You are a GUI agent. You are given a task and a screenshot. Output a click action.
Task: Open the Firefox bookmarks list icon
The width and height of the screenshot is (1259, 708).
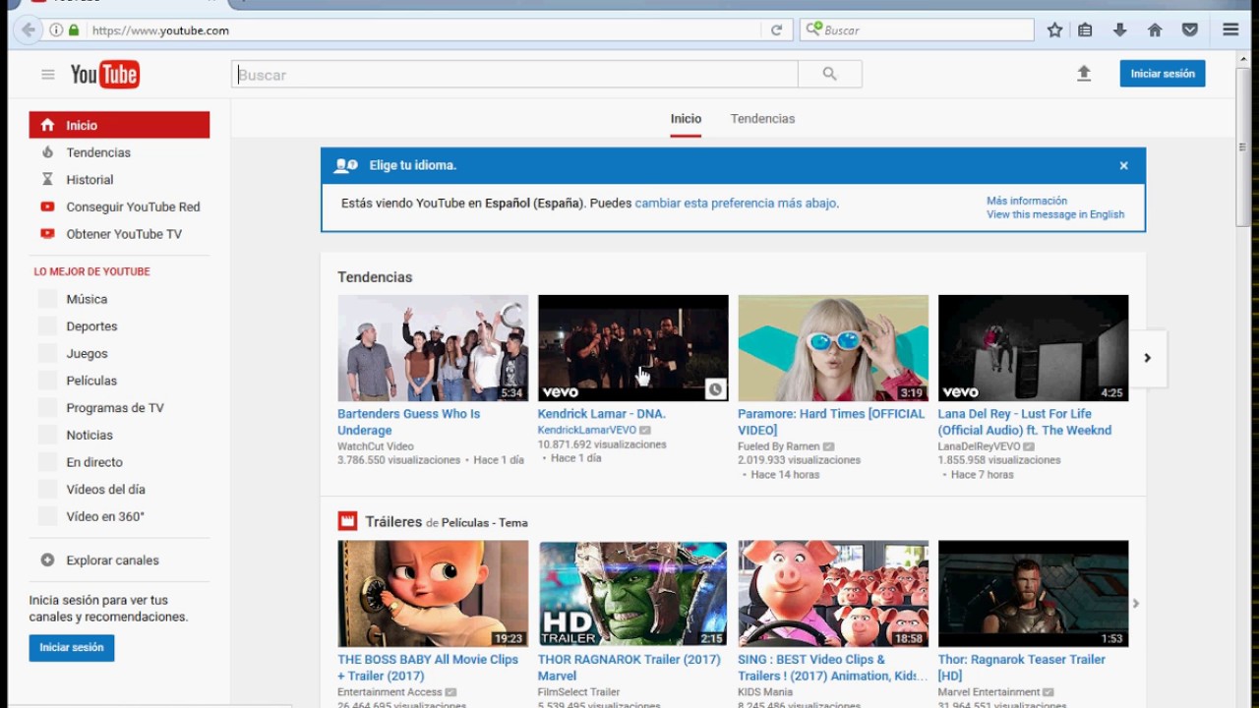[1085, 30]
